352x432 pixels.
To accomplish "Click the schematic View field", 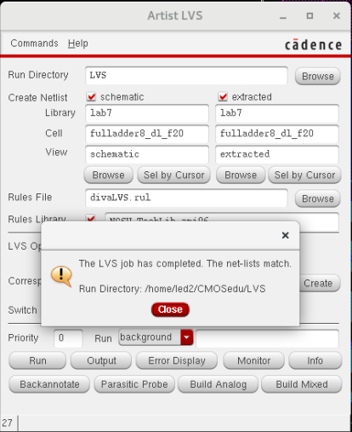I will tap(147, 154).
